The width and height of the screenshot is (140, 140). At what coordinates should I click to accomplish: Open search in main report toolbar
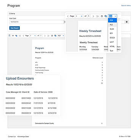point(10,36)
